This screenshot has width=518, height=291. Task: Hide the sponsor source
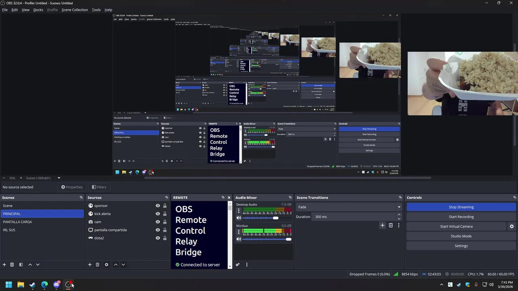click(x=158, y=206)
